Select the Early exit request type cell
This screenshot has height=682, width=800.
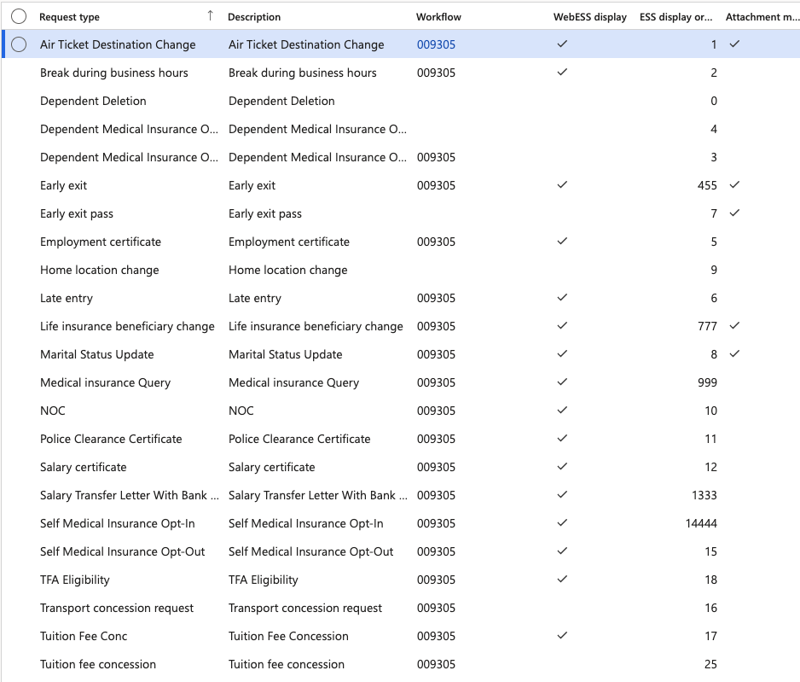coord(63,185)
